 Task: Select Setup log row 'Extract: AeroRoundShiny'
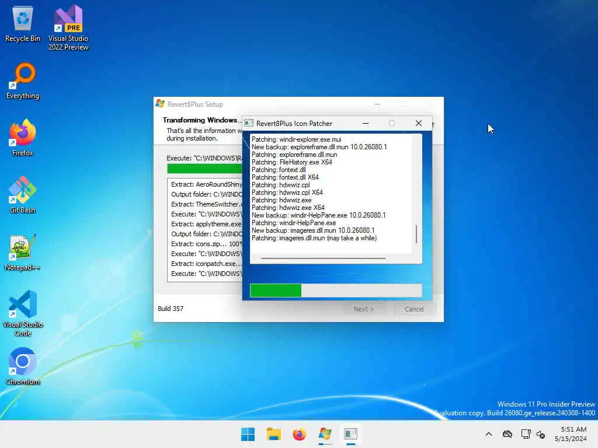point(206,184)
